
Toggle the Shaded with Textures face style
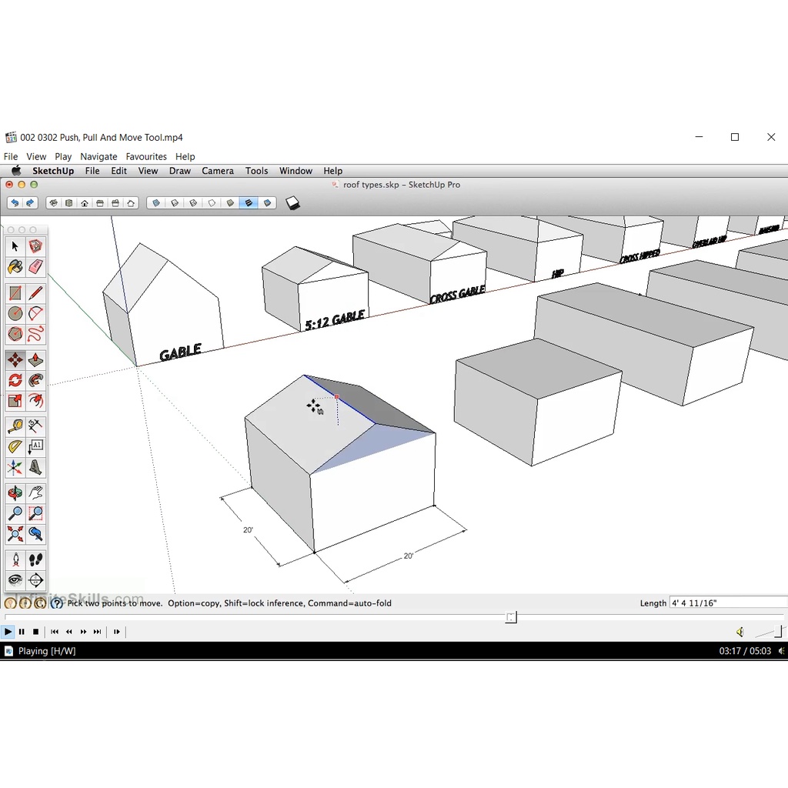(248, 203)
